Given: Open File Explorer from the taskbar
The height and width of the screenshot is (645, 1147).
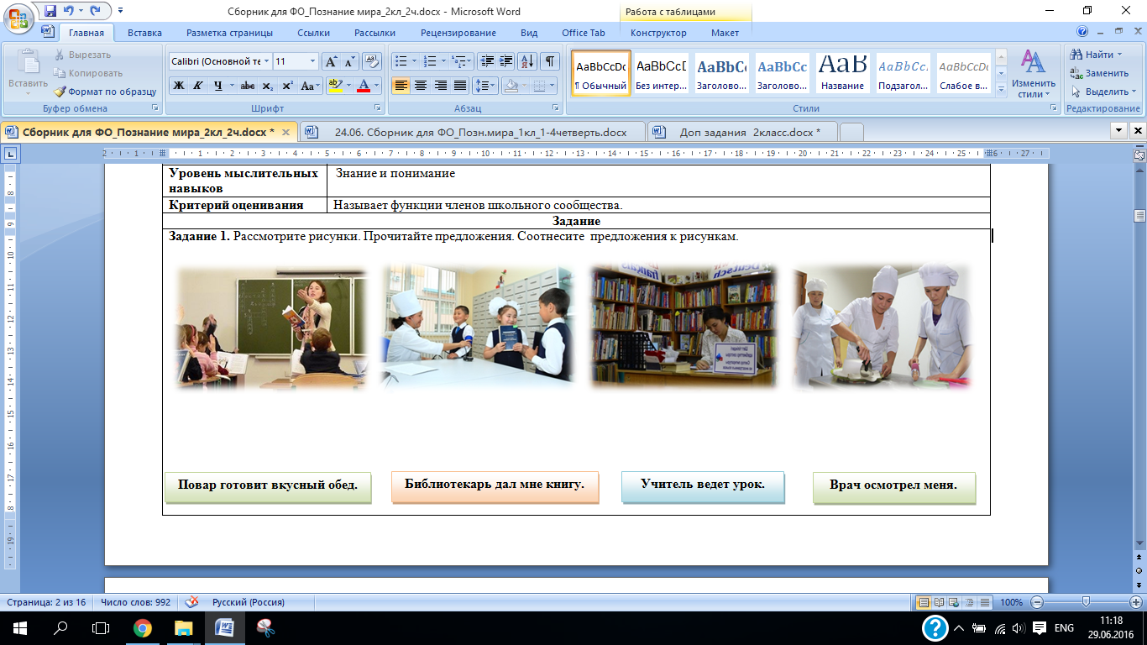Looking at the screenshot, I should tap(184, 627).
